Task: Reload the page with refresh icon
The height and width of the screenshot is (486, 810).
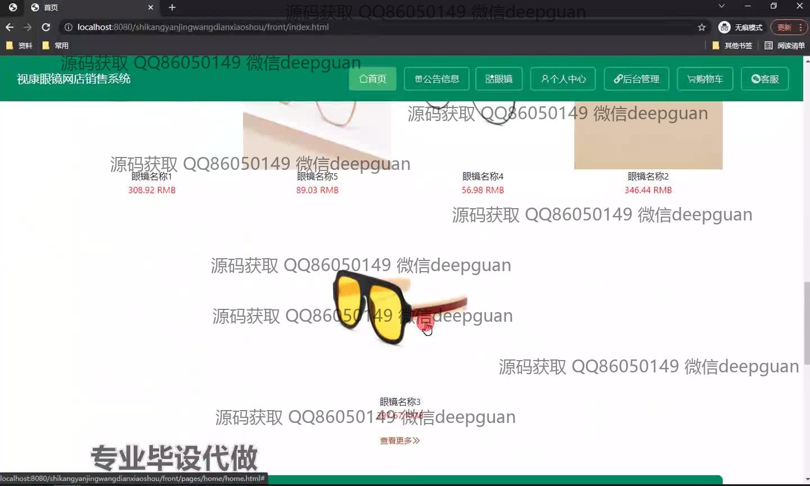Action: coord(46,27)
